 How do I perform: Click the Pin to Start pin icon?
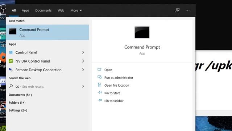tap(100, 92)
